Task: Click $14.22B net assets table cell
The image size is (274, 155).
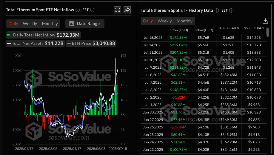Action: pos(254,38)
